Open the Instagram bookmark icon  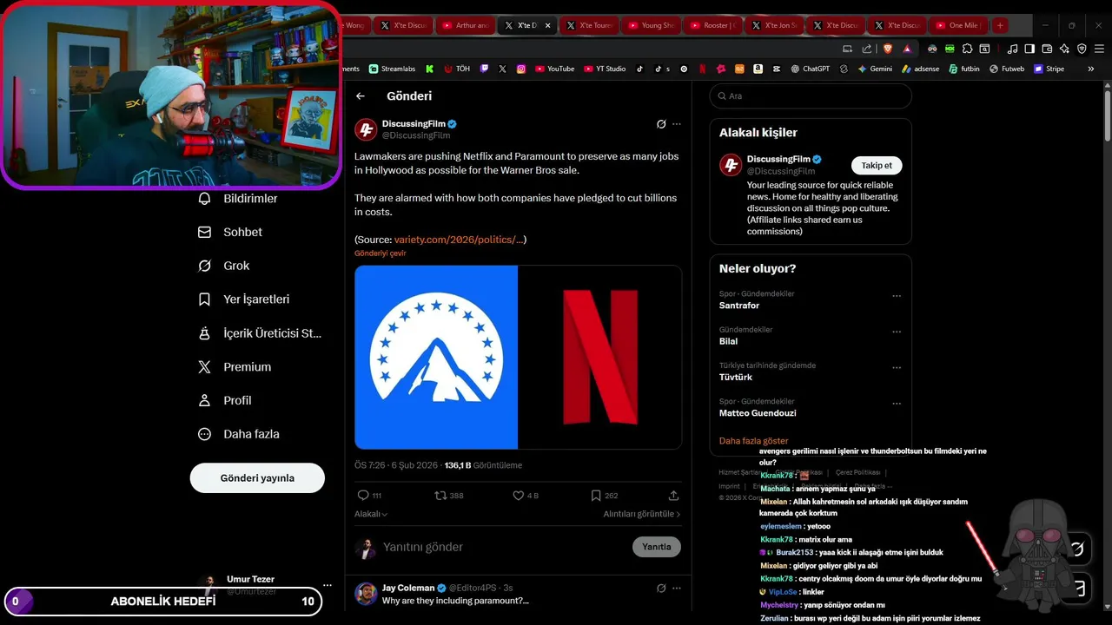click(x=521, y=69)
